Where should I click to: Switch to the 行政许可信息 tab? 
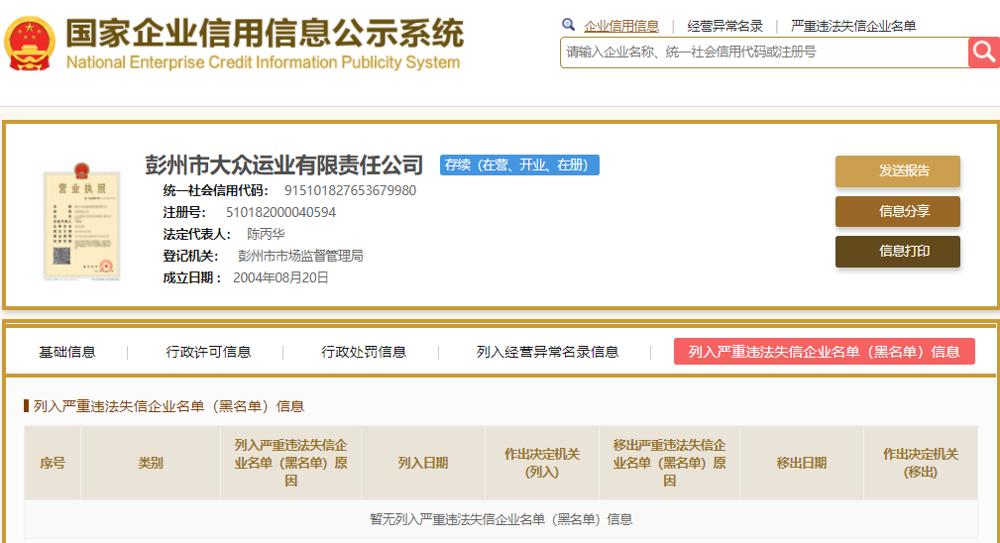(x=208, y=352)
